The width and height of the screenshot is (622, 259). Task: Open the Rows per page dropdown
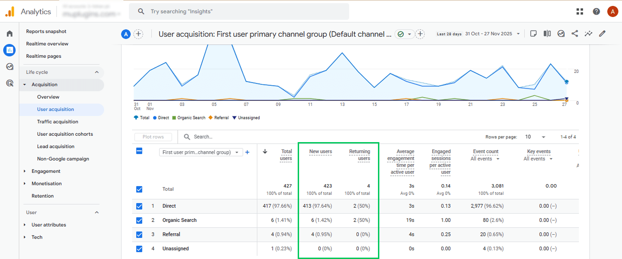[x=536, y=137]
